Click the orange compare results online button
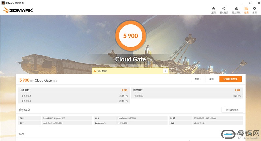 pyautogui.click(x=230, y=79)
